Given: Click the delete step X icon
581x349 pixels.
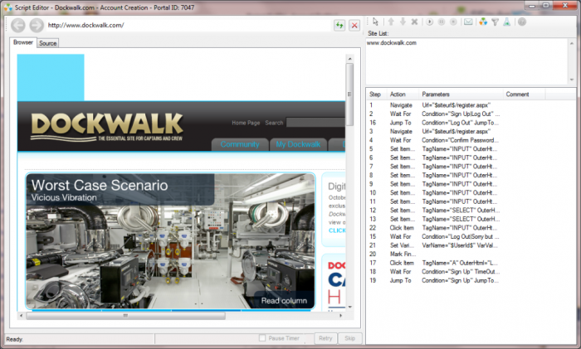Looking at the screenshot, I should [415, 22].
